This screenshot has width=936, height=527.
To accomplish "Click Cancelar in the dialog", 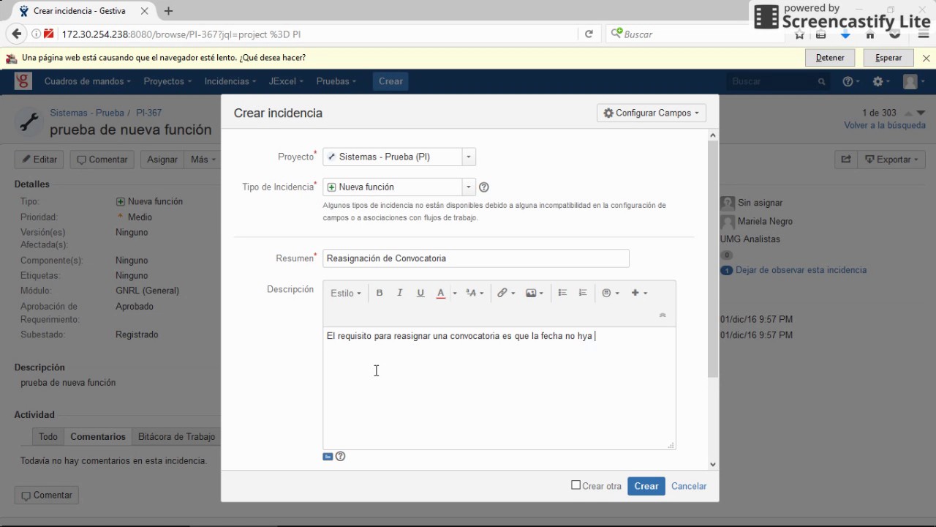I will click(x=689, y=486).
